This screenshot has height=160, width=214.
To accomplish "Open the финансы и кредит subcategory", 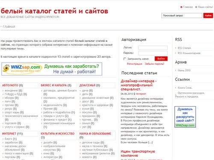I will click(x=55, y=119).
